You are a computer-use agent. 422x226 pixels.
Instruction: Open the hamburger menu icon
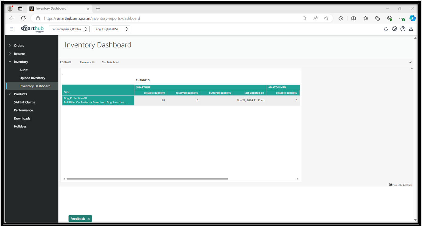[x=12, y=29]
